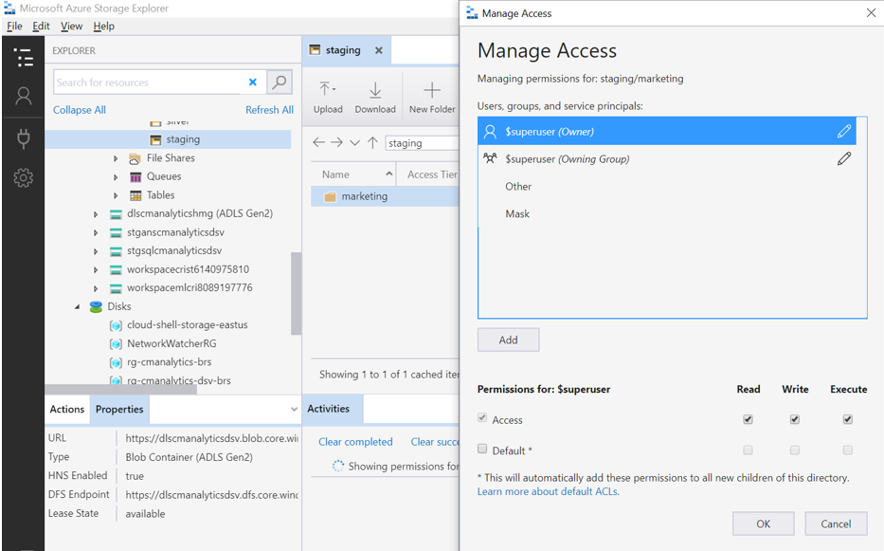Expand stgsqlcmanalyticsdsv storage account
The image size is (884, 551).
[96, 251]
